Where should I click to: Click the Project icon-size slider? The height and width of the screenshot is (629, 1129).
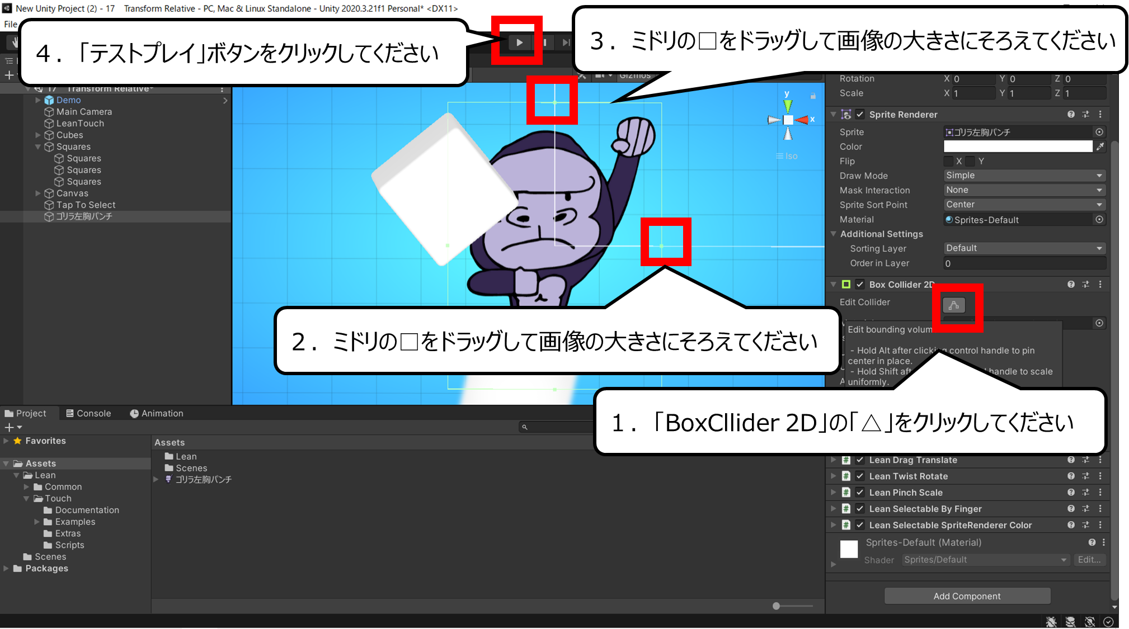coord(793,606)
